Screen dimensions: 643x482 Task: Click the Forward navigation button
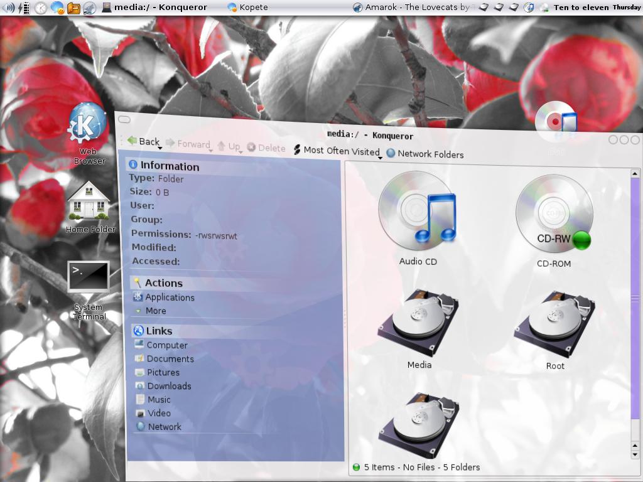(x=188, y=144)
